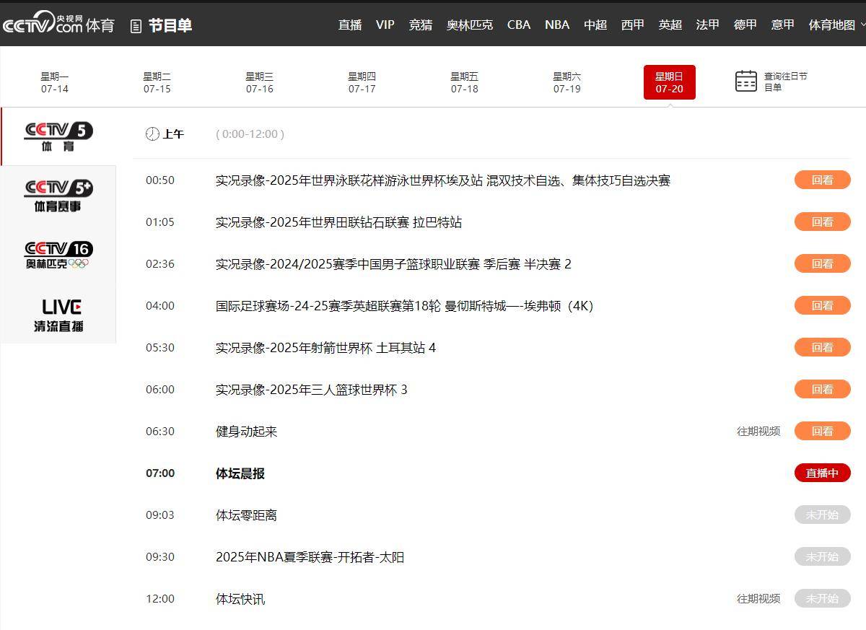Screen dimensions: 866x630
Task: Go to the 西甲 section
Action: pos(633,25)
